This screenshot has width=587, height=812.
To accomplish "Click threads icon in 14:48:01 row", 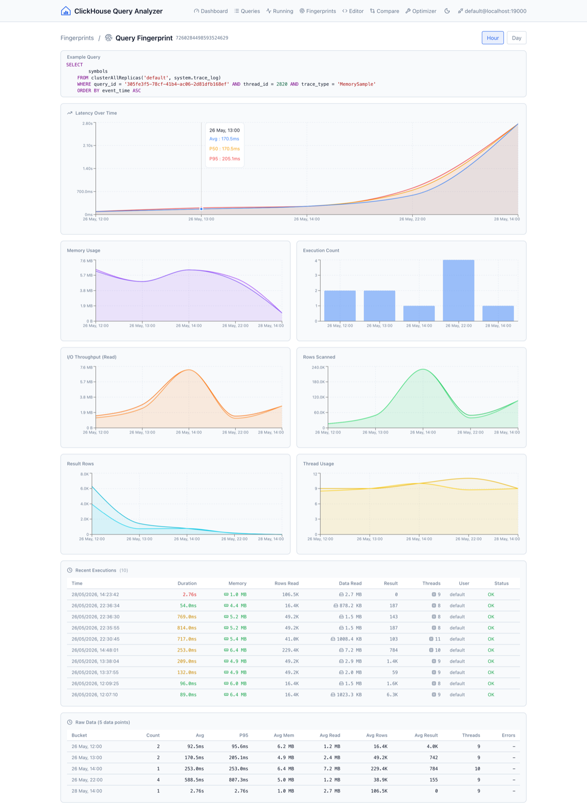I will point(431,650).
